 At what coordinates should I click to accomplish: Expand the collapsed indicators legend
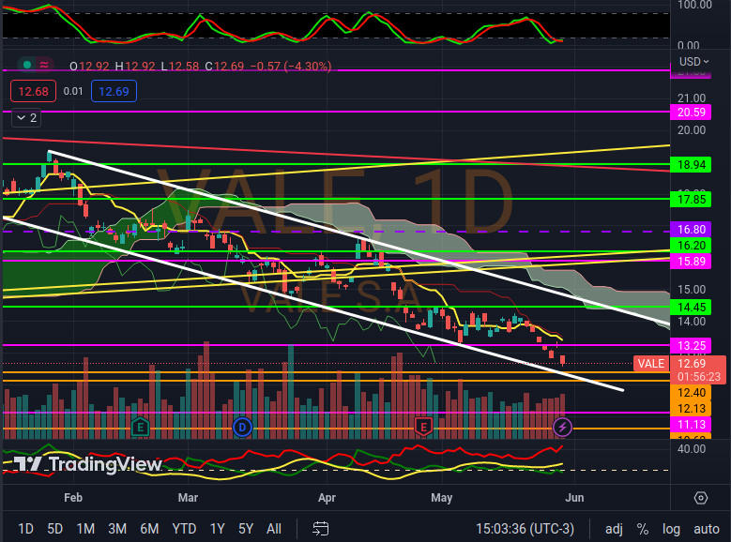click(24, 118)
